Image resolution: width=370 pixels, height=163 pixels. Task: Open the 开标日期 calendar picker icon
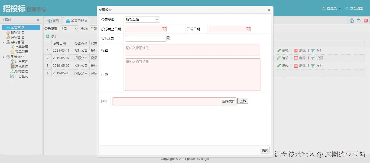[248, 29]
